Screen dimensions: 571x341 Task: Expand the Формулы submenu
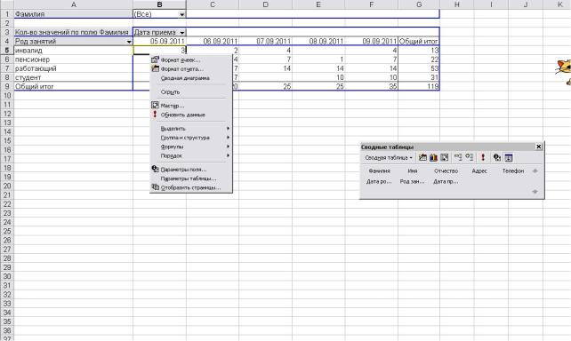[191, 147]
